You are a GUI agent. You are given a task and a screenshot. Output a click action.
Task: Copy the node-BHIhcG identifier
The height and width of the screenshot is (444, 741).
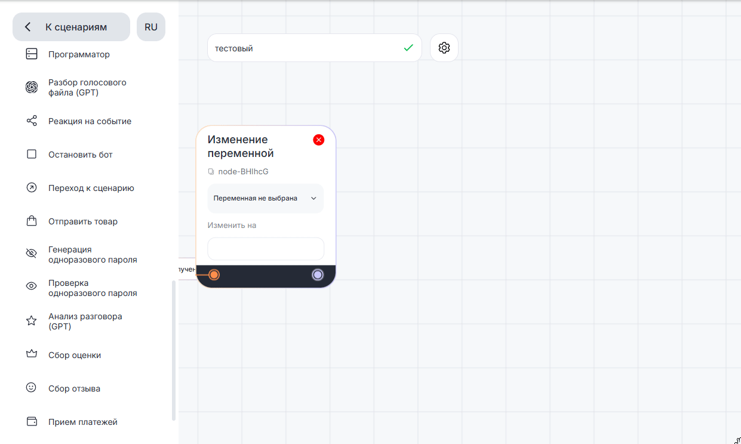tap(211, 172)
